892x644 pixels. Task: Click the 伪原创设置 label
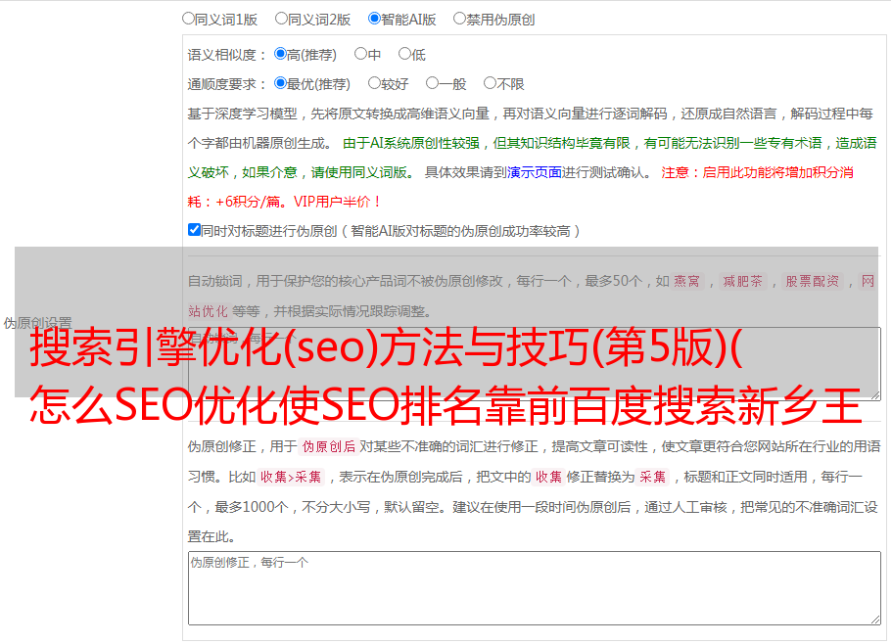tap(37, 323)
